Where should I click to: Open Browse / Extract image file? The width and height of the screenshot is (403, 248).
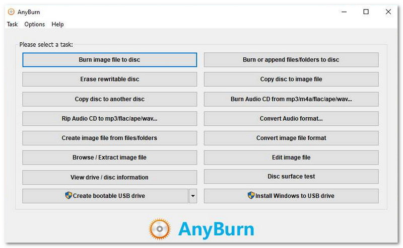pos(109,157)
